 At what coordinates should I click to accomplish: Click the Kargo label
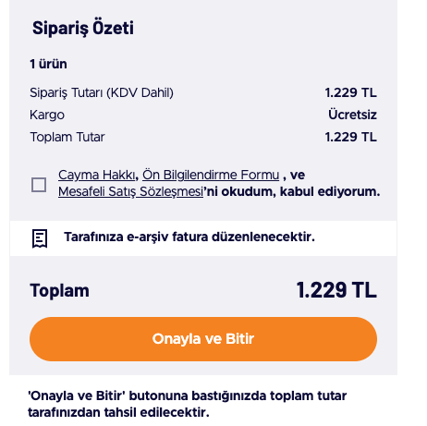tap(47, 115)
